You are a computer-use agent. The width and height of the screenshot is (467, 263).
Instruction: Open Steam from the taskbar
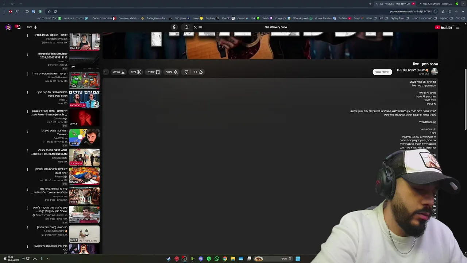[x=169, y=259]
